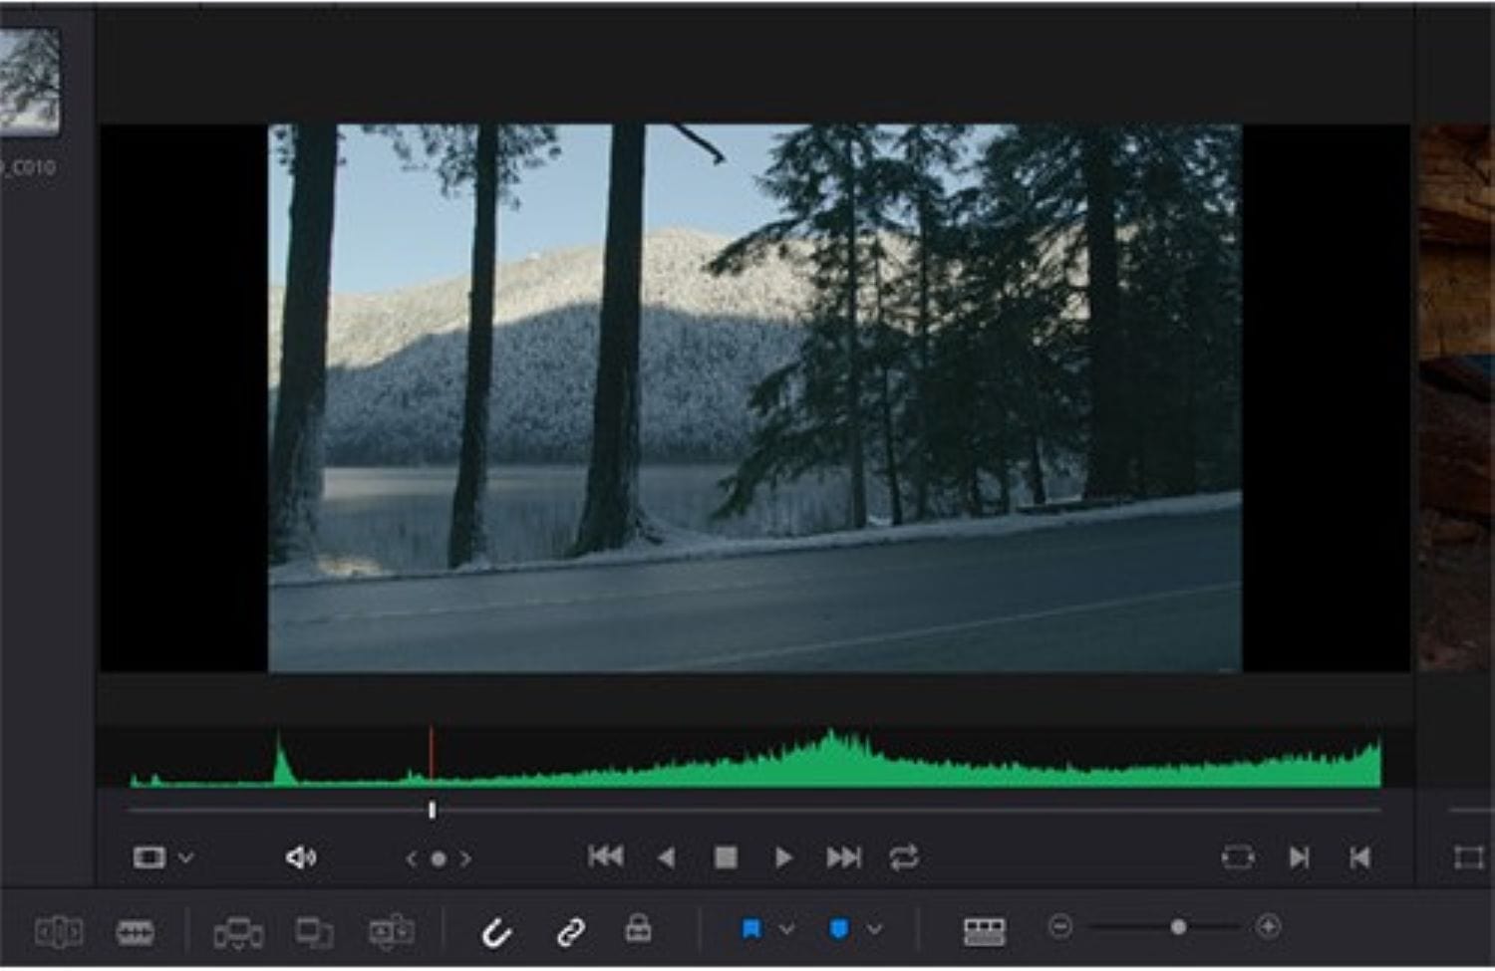Open the flag color dropdown arrow
This screenshot has height=971, width=1495.
point(787,929)
